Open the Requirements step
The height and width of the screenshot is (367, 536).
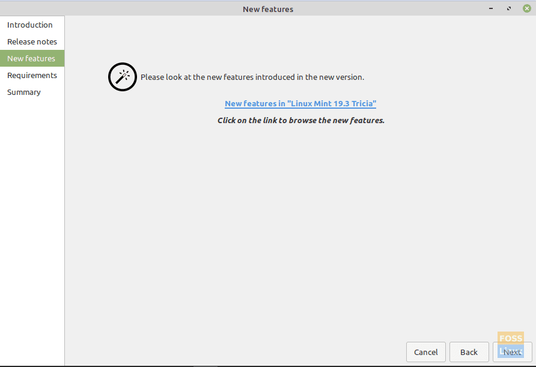[x=32, y=75]
